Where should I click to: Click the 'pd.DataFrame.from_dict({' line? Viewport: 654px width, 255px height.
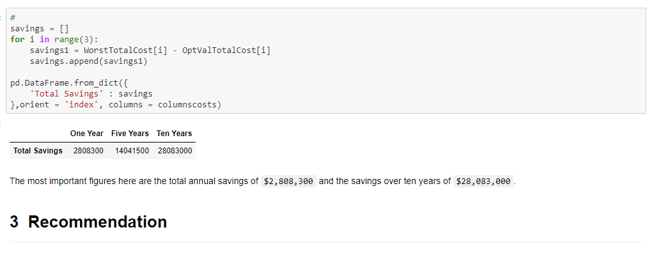(69, 83)
